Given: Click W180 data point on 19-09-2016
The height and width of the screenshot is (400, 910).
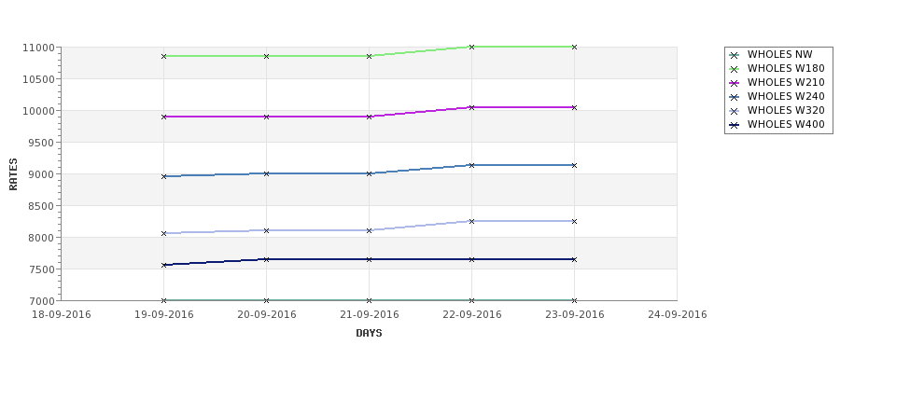Looking at the screenshot, I should click(x=163, y=56).
